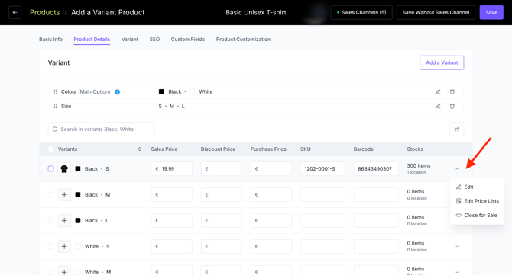Open the variant table filter settings icon
Image resolution: width=512 pixels, height=275 pixels.
click(457, 130)
